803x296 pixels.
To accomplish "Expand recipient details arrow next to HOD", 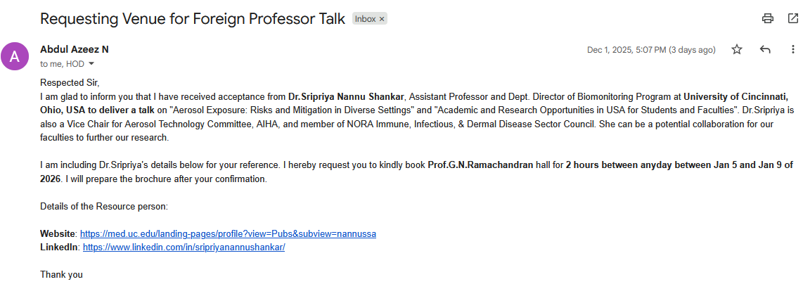I will click(91, 64).
